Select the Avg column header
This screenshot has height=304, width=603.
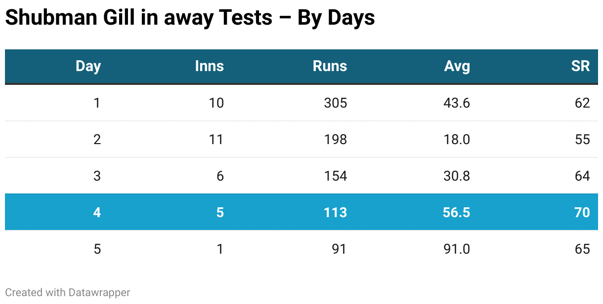pyautogui.click(x=457, y=66)
